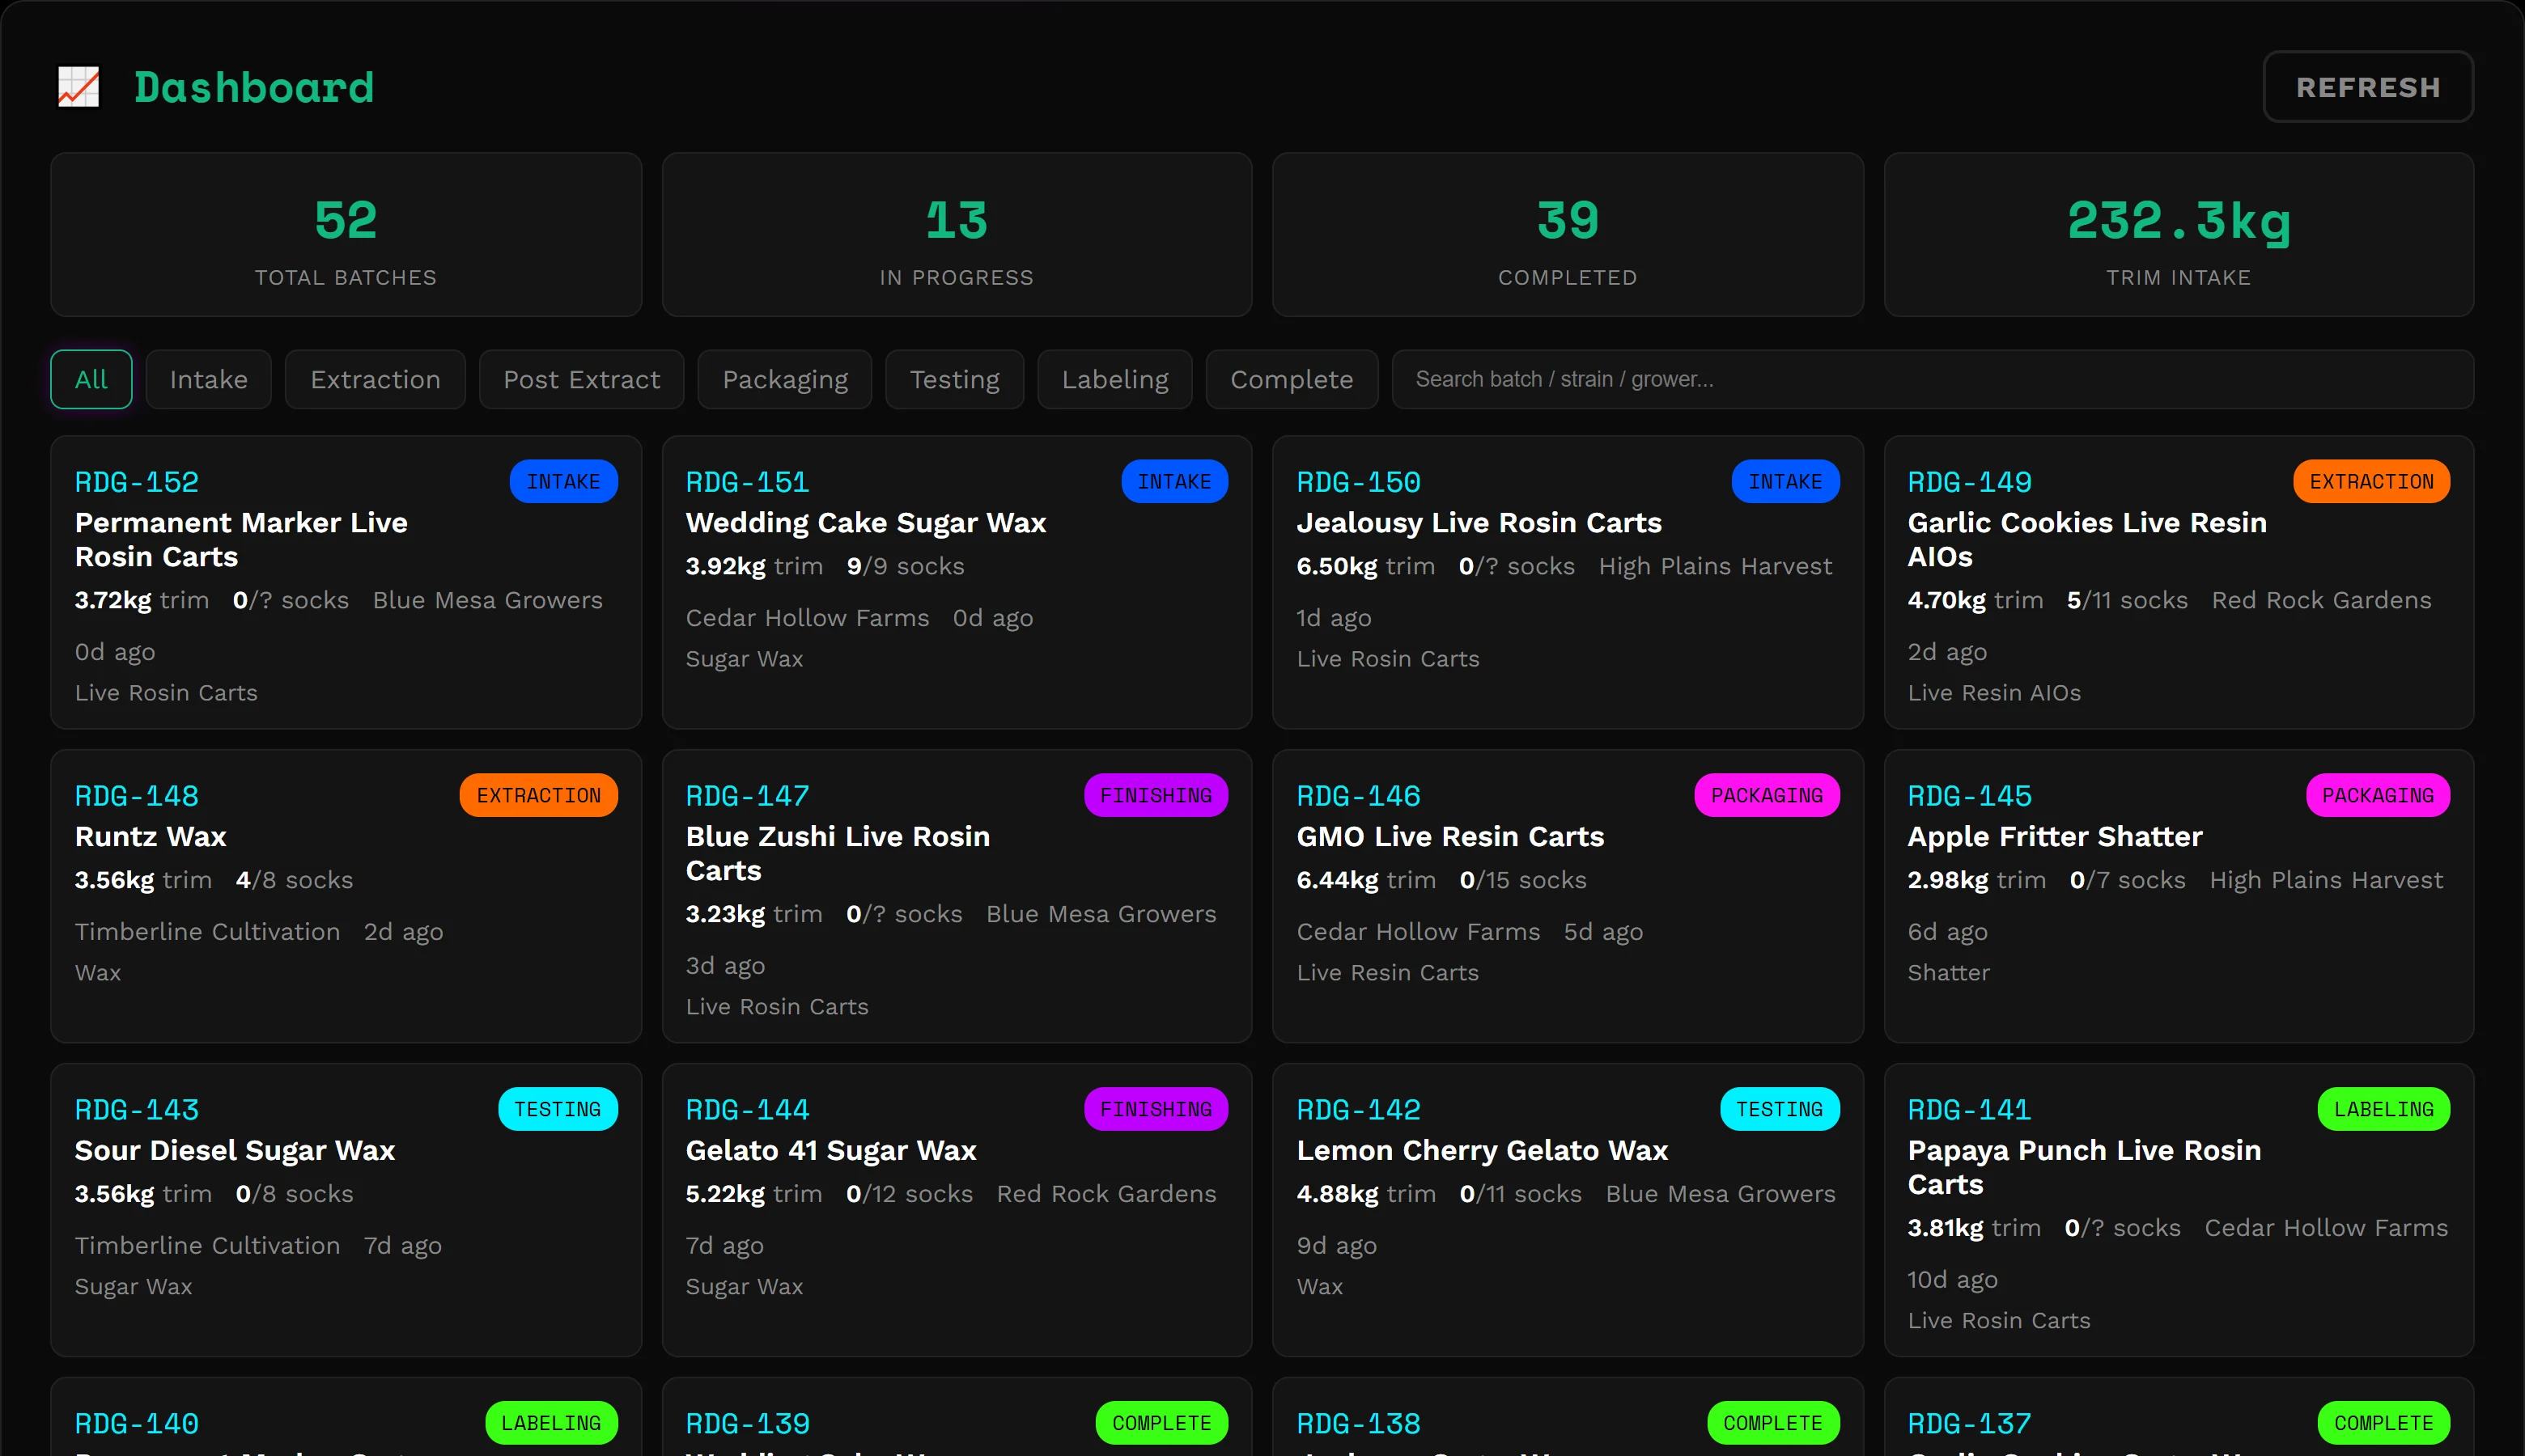2525x1456 pixels.
Task: Click COMPLETE badge on RDG-138
Action: pyautogui.click(x=1772, y=1424)
